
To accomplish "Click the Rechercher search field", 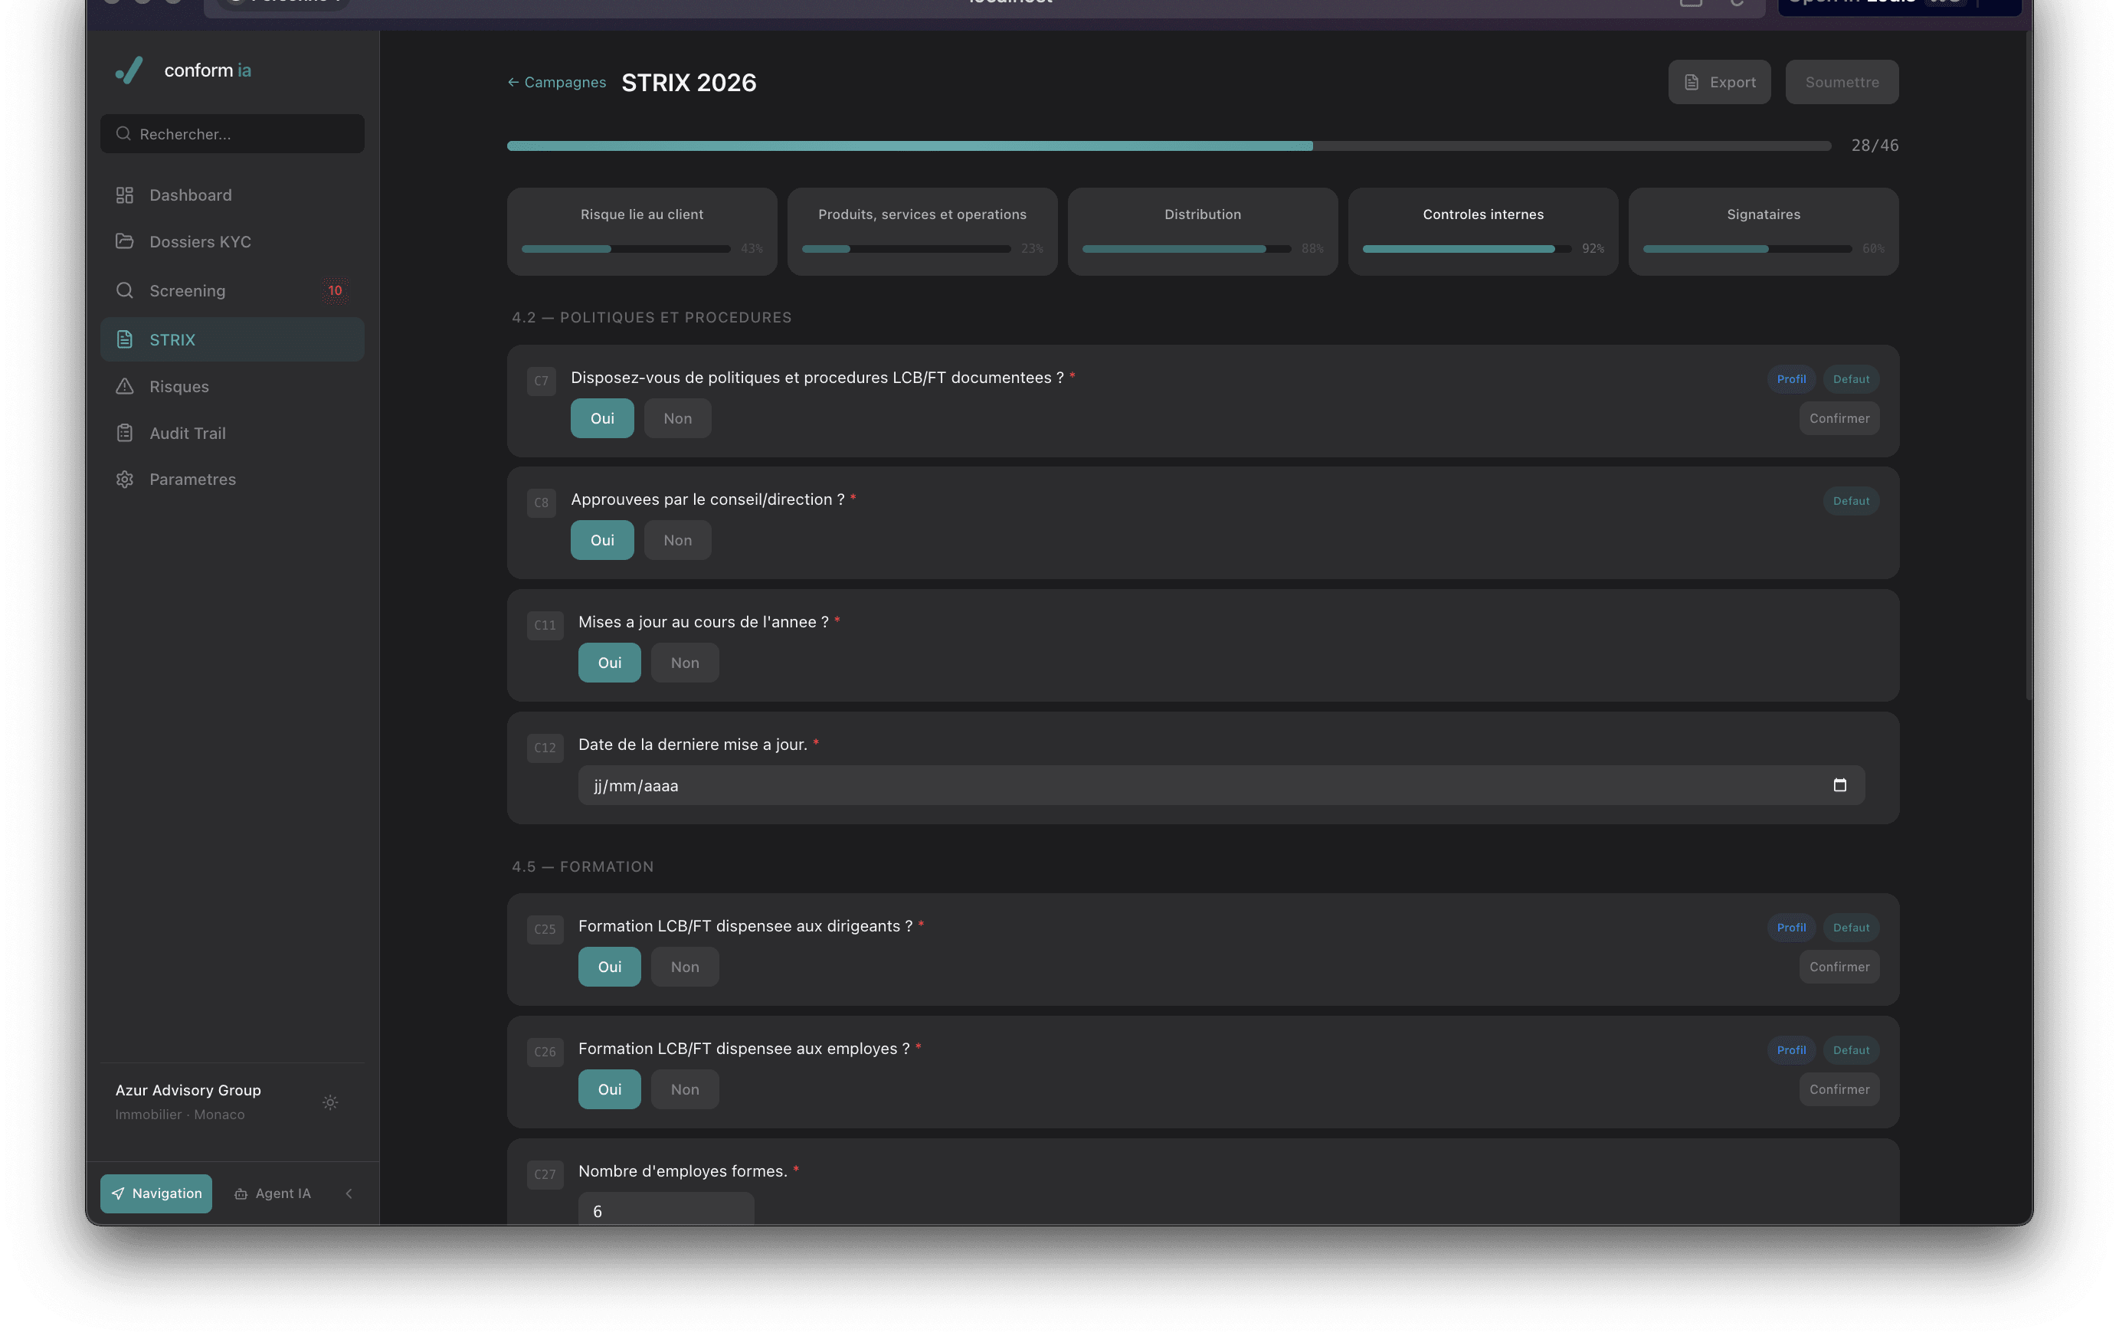I will point(232,134).
